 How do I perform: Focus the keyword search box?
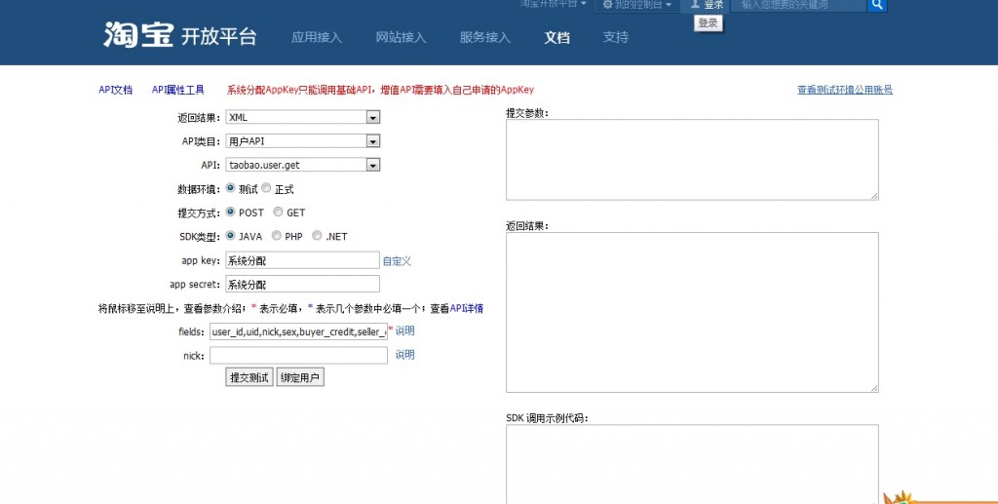point(799,5)
